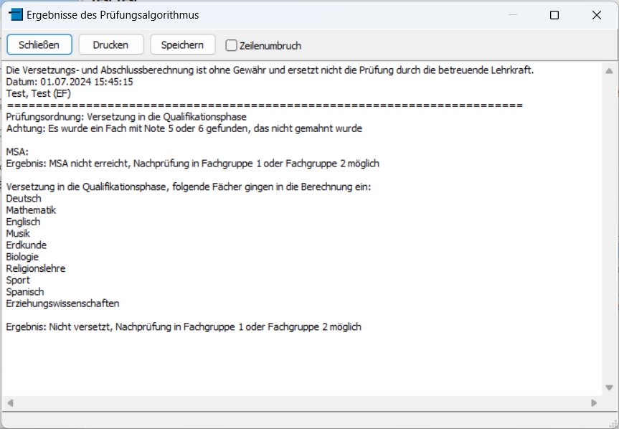Click 'Ergebnis: Nicht versetzt' line

184,327
